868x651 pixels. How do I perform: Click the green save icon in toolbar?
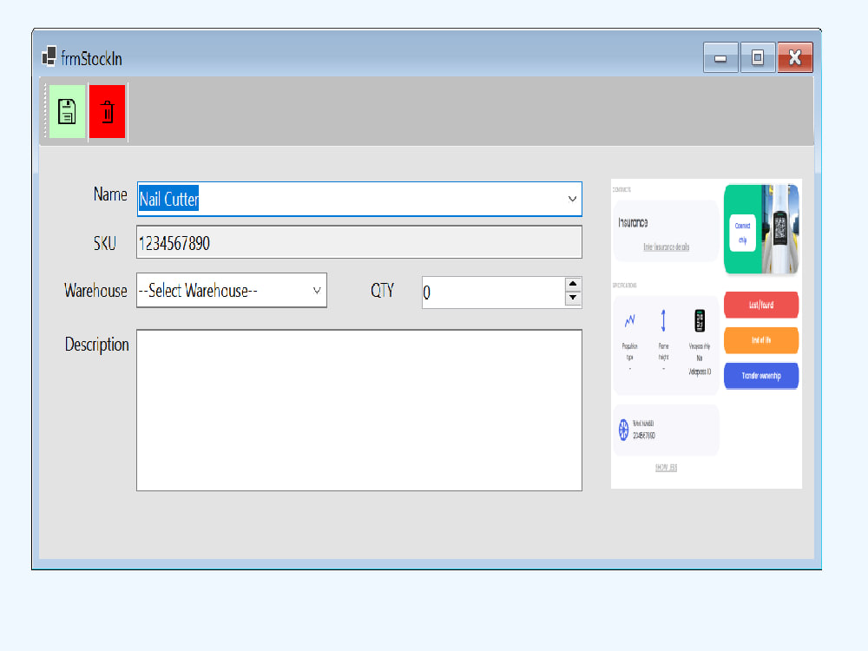[x=67, y=111]
